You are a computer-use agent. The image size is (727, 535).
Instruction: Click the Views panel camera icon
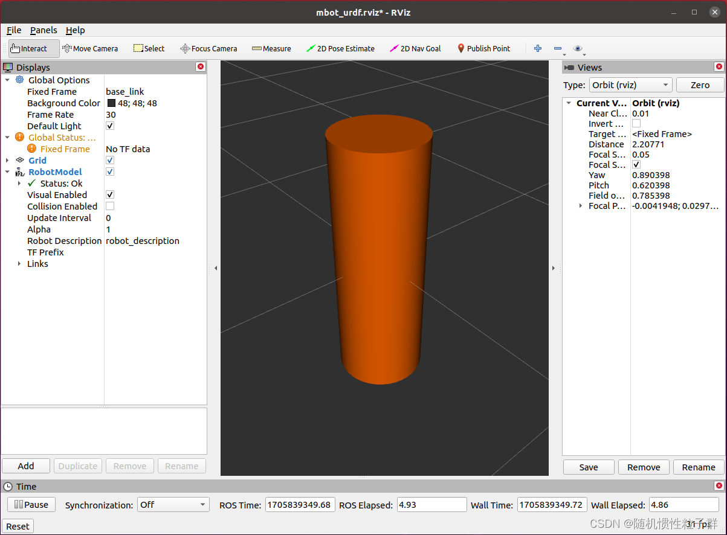click(x=569, y=68)
